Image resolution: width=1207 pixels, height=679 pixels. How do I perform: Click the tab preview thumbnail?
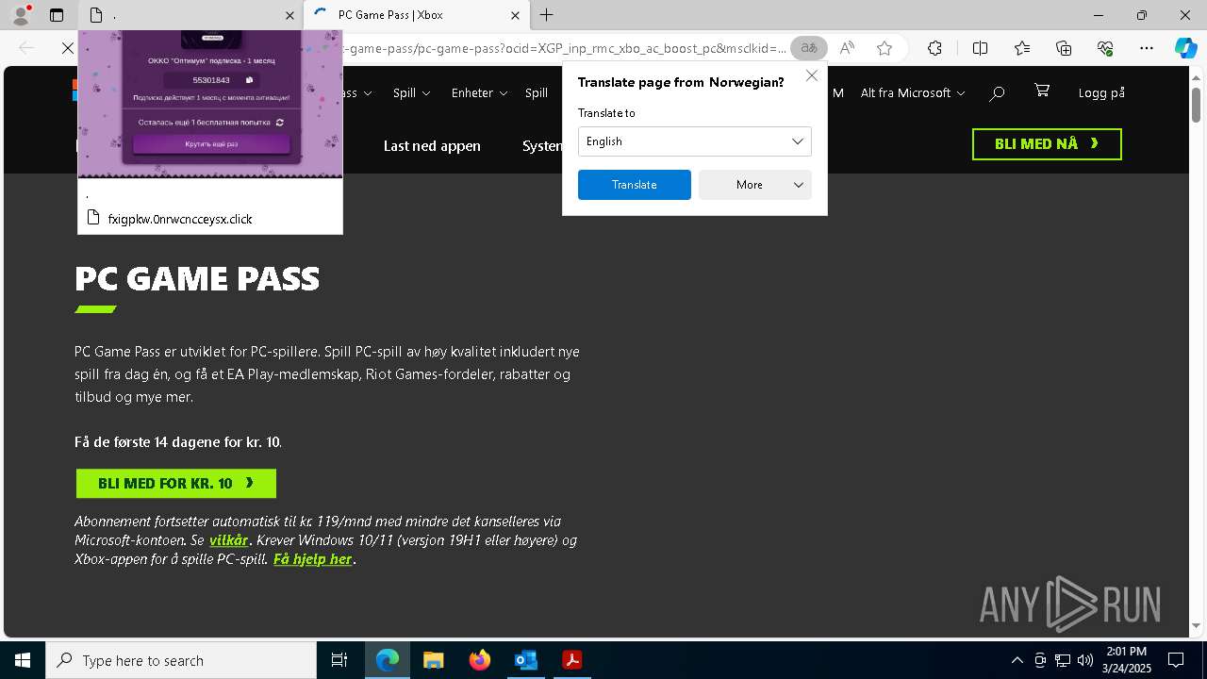coord(210,104)
